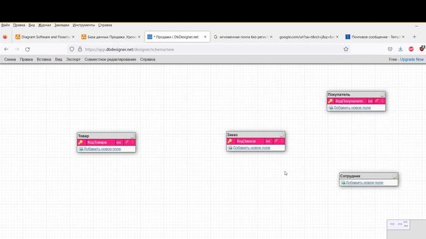Open the Совместное редактирование menu
Viewport: 426px width, 239px height.
tap(110, 59)
